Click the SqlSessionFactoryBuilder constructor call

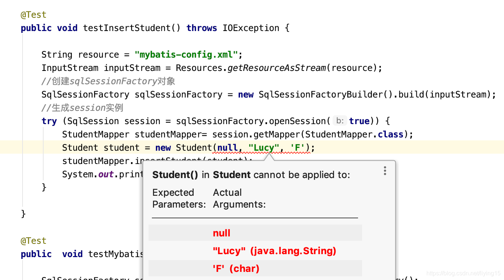click(321, 95)
